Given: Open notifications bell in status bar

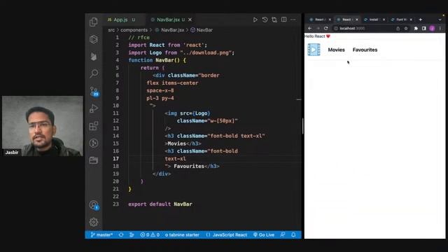Looking at the screenshot, I should click(x=293, y=235).
